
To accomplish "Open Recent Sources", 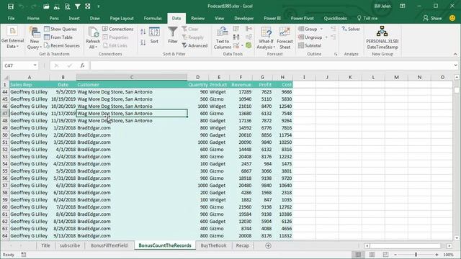I will click(x=62, y=45).
